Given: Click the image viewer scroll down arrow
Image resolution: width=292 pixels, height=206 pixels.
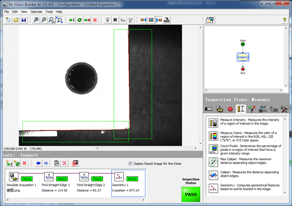Looking at the screenshot, I should click(x=200, y=143).
